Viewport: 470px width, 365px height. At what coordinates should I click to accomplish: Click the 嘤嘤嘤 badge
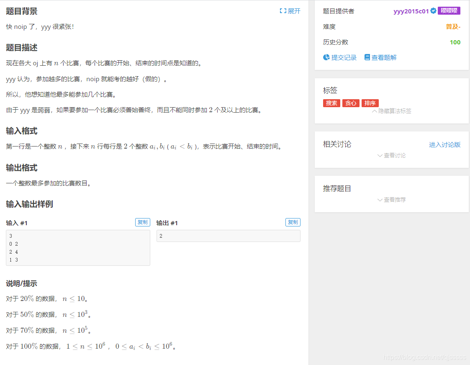[449, 11]
